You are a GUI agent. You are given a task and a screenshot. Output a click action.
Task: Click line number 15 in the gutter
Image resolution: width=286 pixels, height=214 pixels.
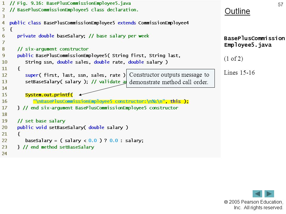(4, 95)
